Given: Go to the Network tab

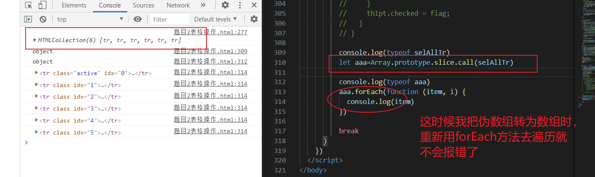Looking at the screenshot, I should click(x=178, y=5).
